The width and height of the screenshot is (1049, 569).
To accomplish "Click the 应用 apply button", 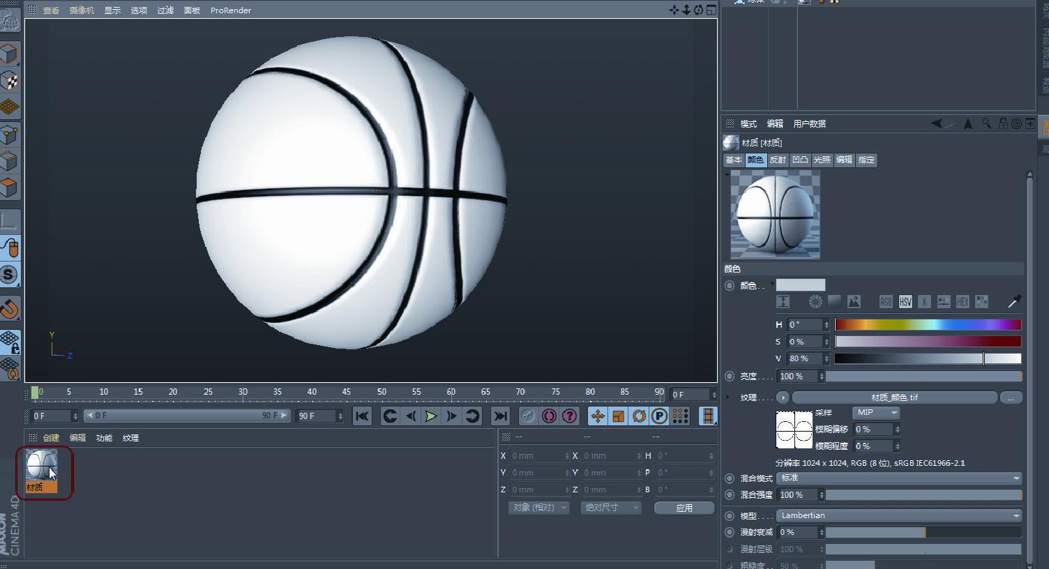I will tap(684, 508).
